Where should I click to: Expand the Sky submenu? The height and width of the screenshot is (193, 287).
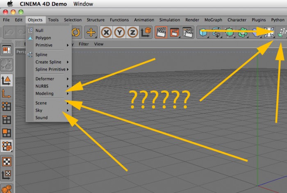point(49,110)
